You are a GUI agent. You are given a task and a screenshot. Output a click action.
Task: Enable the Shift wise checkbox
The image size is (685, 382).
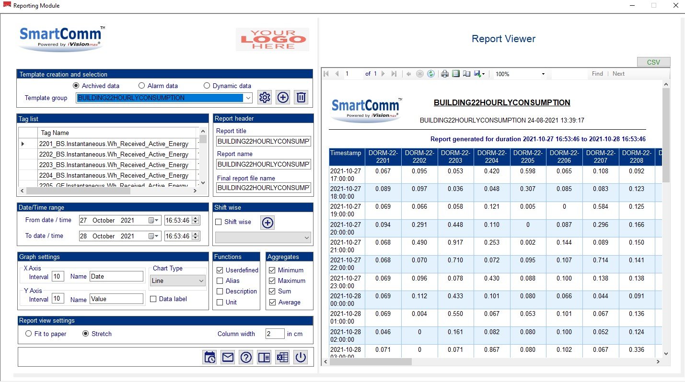tap(219, 222)
